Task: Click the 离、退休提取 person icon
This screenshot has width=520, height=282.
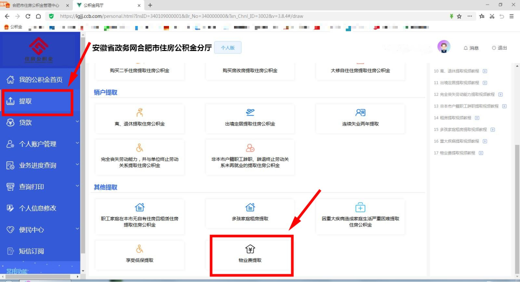Action: tap(140, 113)
